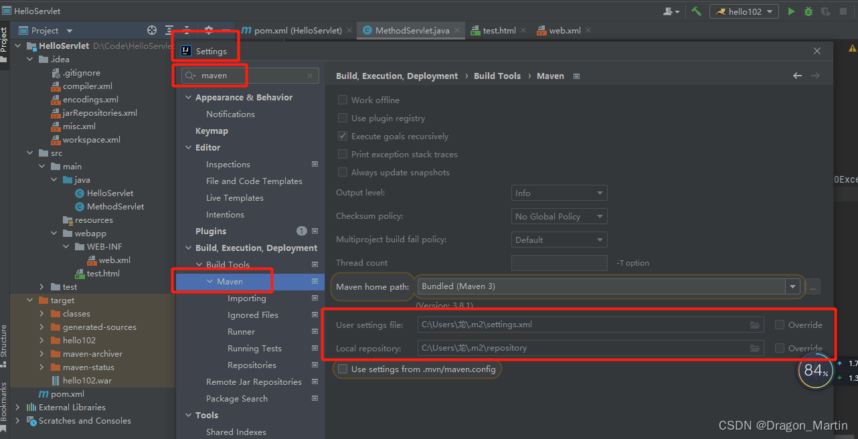Click folder icon in User settings file
Image resolution: width=858 pixels, height=439 pixels.
755,325
